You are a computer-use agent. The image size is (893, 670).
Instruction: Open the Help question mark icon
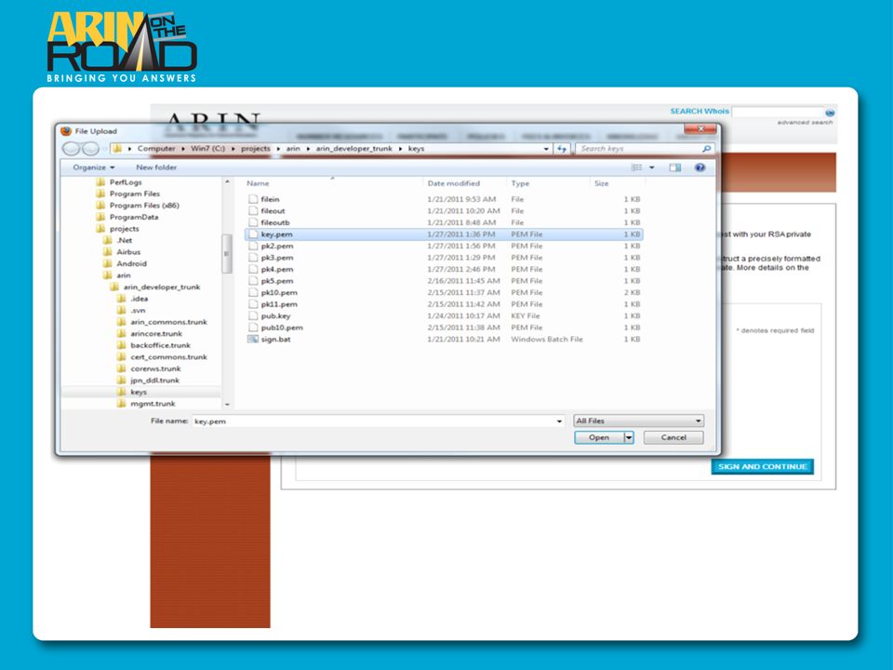tap(700, 167)
